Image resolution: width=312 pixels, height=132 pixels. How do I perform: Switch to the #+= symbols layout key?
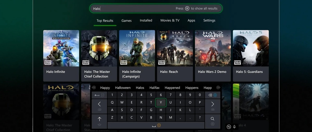(x=99, y=95)
